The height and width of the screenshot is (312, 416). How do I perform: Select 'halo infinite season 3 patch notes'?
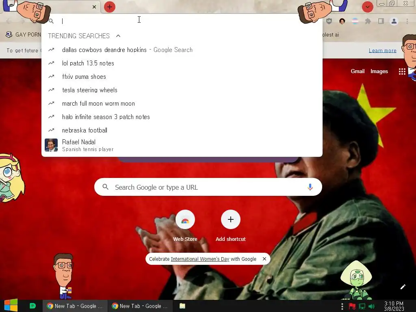(x=182, y=117)
